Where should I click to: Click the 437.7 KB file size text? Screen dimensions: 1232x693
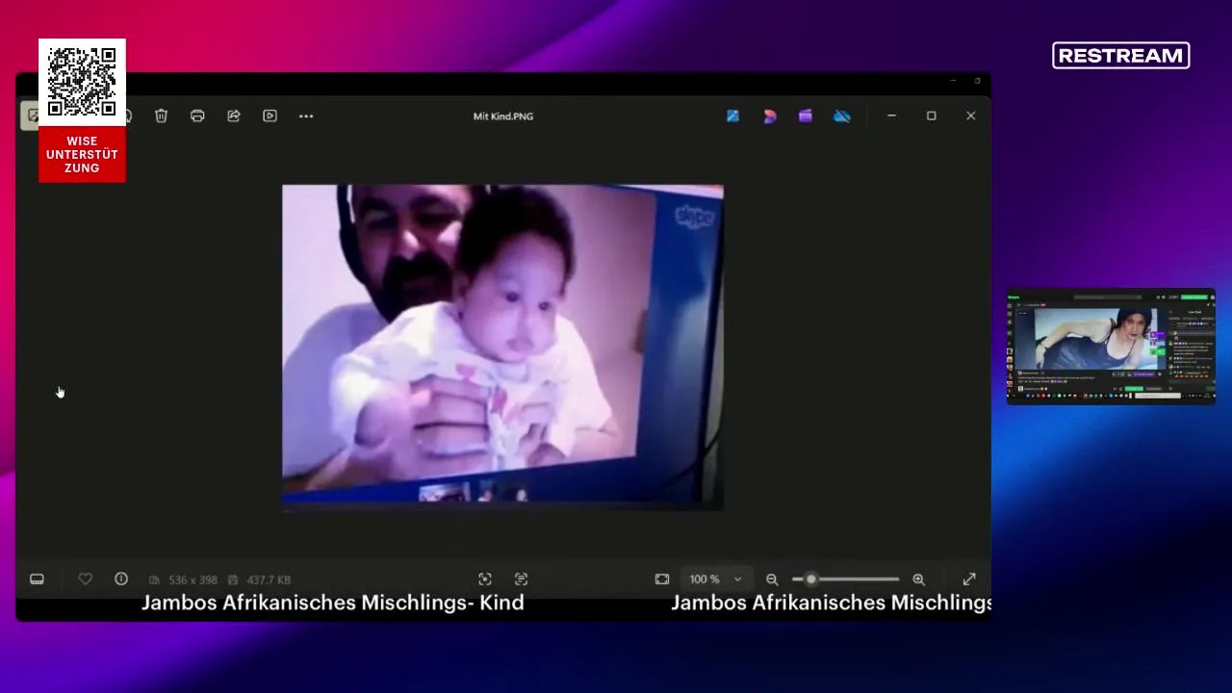tap(269, 579)
